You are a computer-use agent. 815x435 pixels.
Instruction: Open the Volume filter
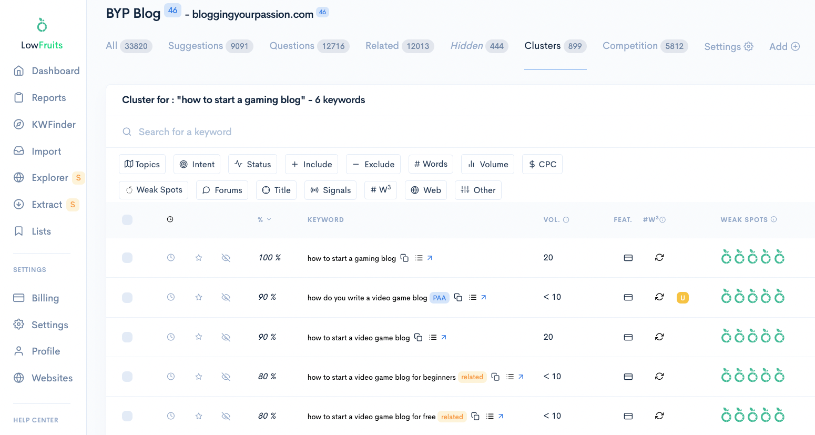[x=488, y=164]
